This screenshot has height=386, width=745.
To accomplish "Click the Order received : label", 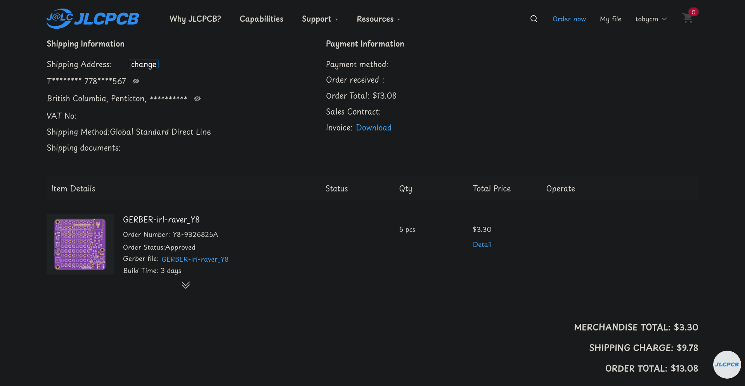I will pyautogui.click(x=355, y=80).
